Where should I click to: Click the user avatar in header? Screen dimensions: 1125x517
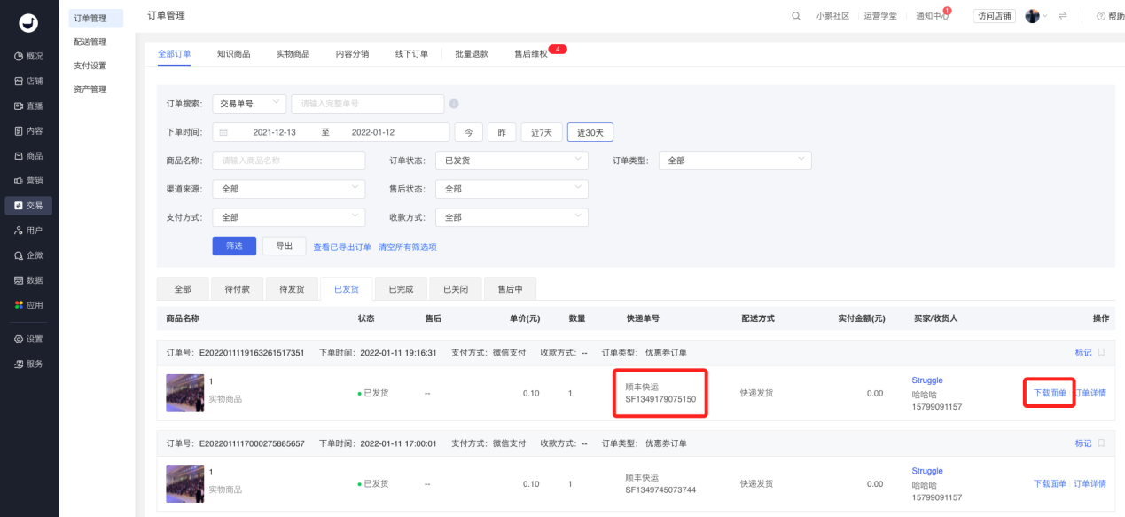click(1032, 16)
